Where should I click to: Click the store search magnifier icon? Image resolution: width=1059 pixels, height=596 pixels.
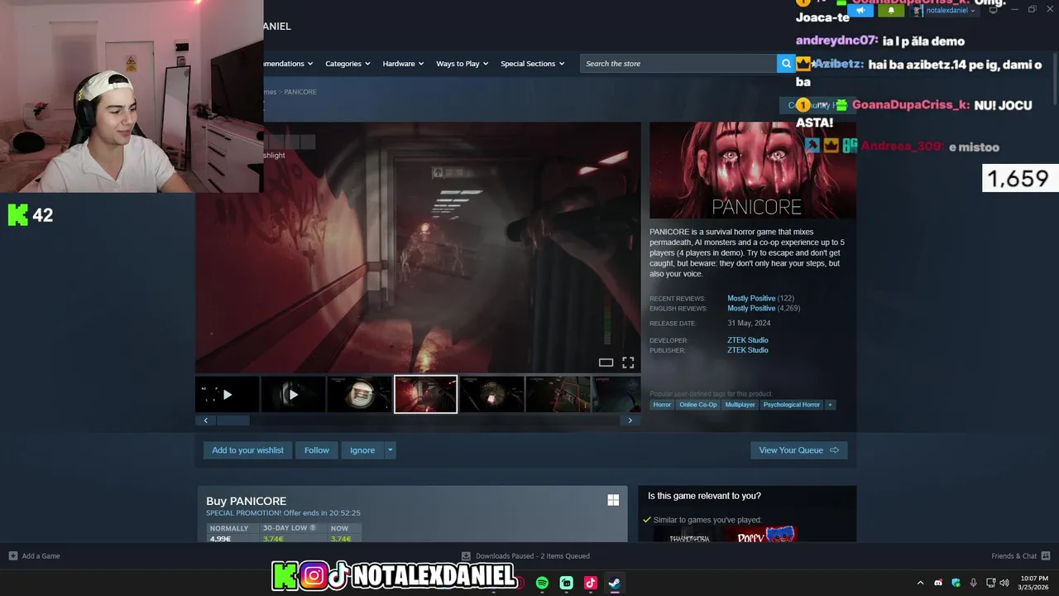(x=786, y=64)
